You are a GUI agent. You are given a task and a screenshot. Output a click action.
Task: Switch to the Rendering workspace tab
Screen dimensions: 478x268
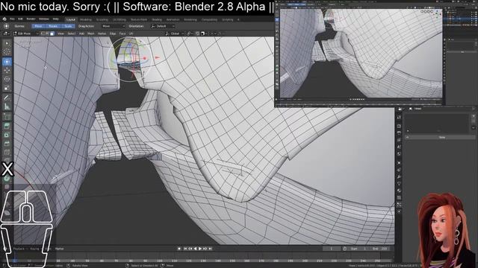[190, 19]
